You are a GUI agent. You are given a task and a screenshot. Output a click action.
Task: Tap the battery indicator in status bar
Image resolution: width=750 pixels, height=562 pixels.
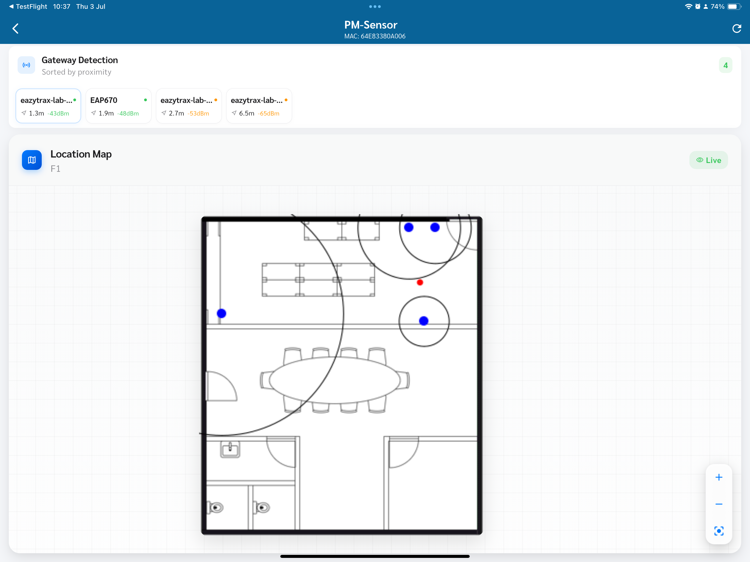734,6
